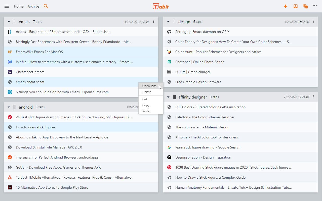Choose Delete from context menu
The width and height of the screenshot is (322, 201).
pos(147,92)
